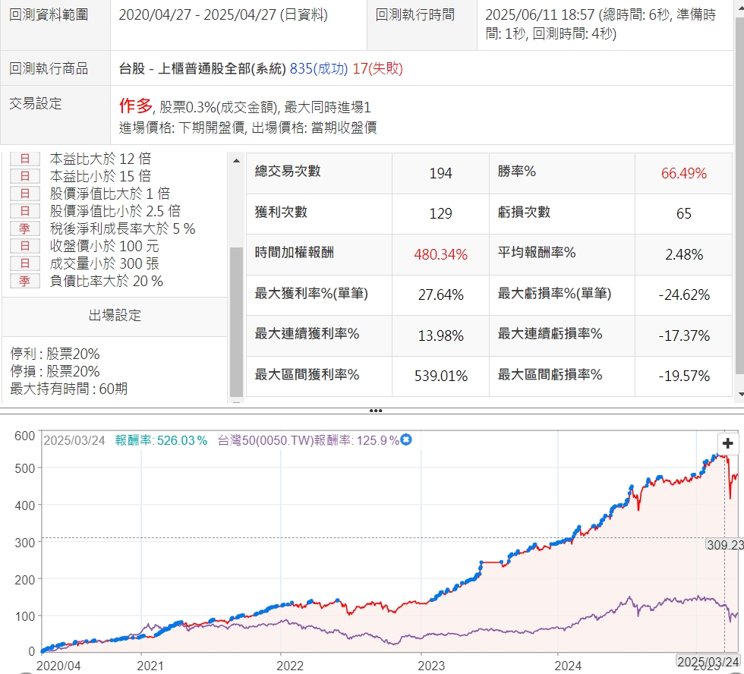The height and width of the screenshot is (674, 744).
Task: Click the scroll-up arrow in conditions panel
Action: (x=236, y=159)
